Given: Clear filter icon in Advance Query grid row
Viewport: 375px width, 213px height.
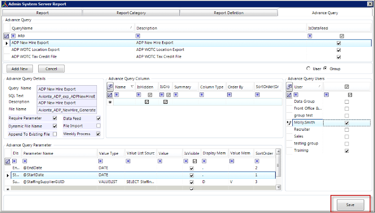Looking at the screenshot, I should tap(6, 36).
